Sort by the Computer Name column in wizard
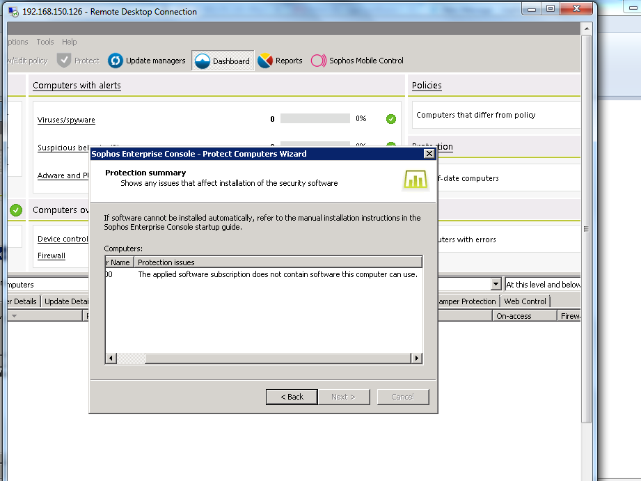 (x=120, y=262)
